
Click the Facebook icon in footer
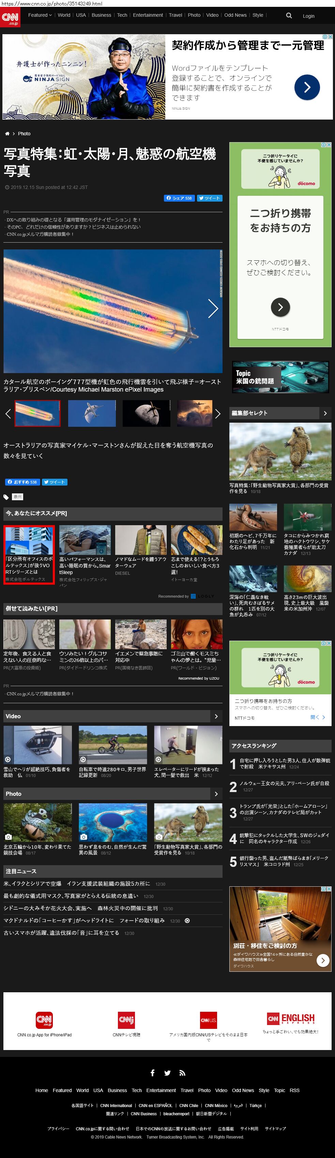pos(152,1073)
